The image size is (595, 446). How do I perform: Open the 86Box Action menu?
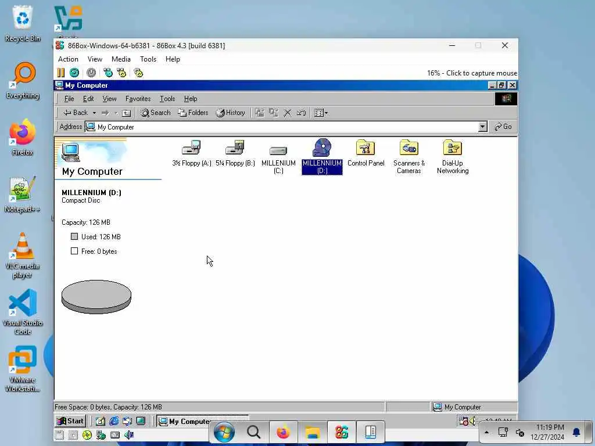click(68, 59)
